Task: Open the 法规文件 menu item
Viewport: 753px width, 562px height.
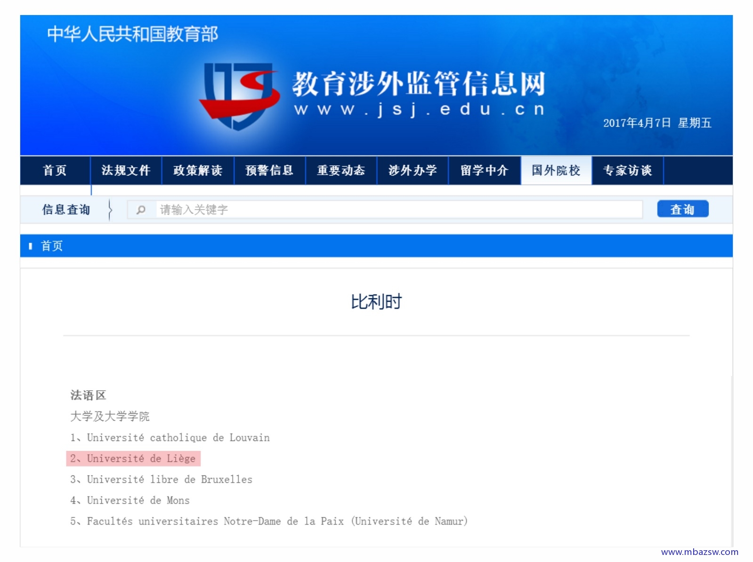Action: [126, 170]
